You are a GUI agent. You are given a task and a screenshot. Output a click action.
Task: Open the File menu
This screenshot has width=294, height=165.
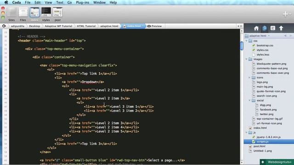(28, 2)
